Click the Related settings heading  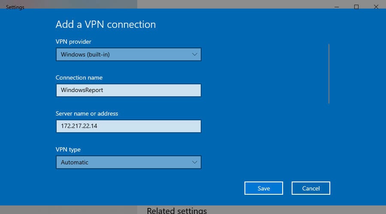(177, 211)
